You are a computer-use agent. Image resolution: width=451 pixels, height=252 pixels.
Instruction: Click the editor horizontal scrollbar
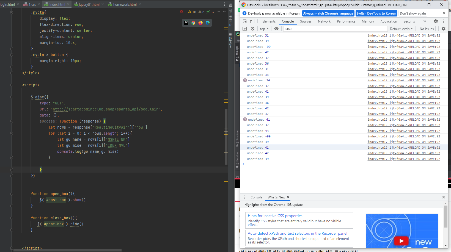(x=68, y=250)
